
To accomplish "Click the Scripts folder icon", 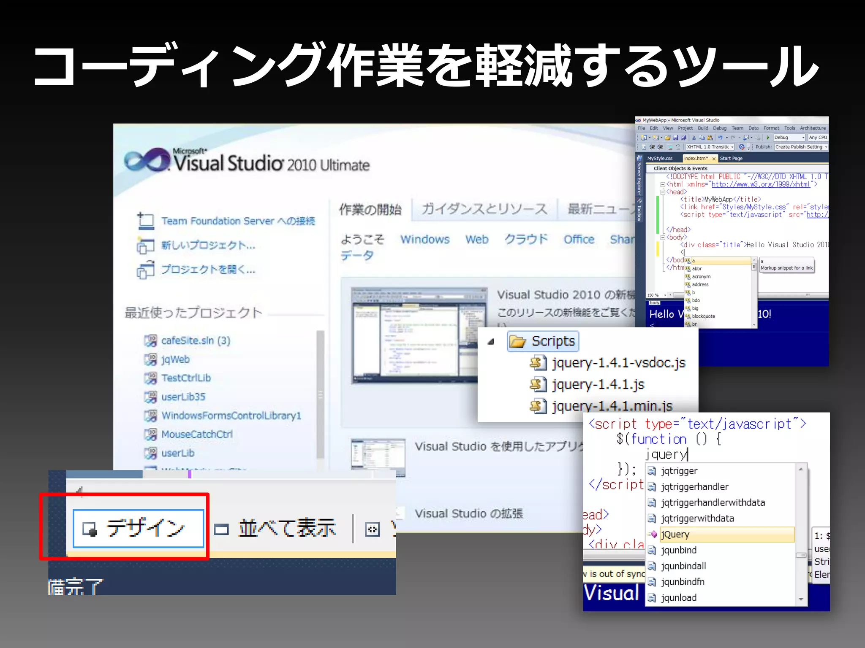I will (517, 341).
